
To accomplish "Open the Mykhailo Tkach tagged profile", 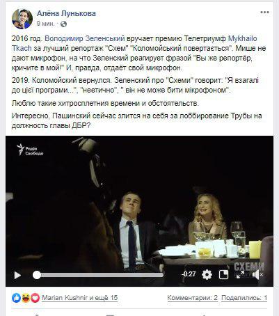I will point(134,43).
